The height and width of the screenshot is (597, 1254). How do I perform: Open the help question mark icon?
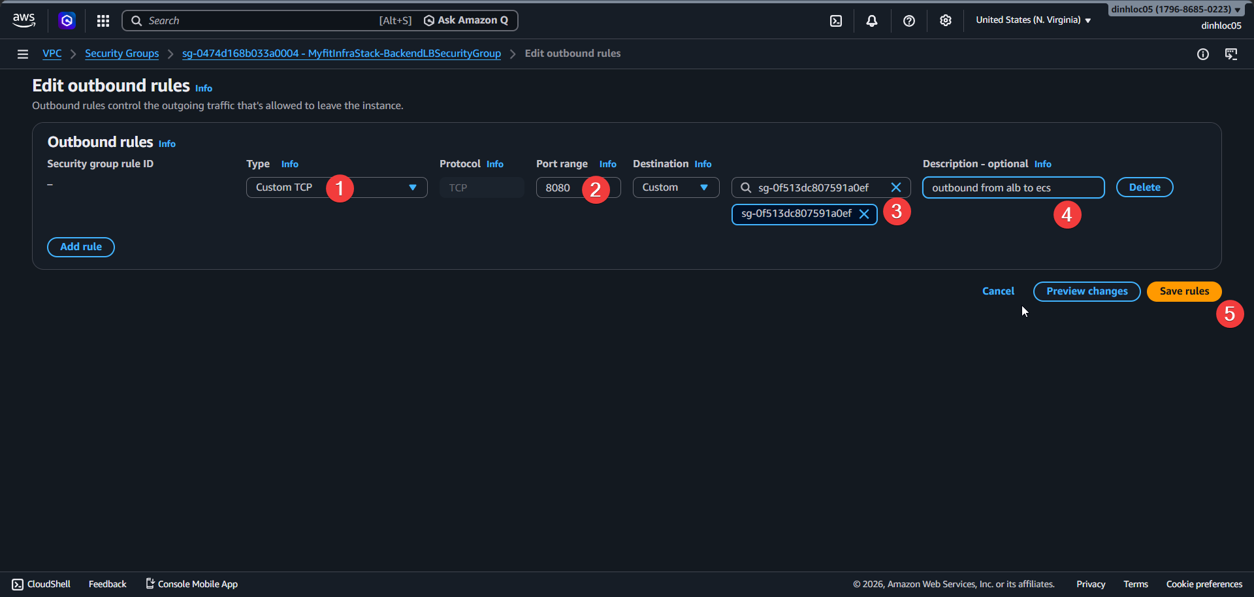tap(908, 21)
